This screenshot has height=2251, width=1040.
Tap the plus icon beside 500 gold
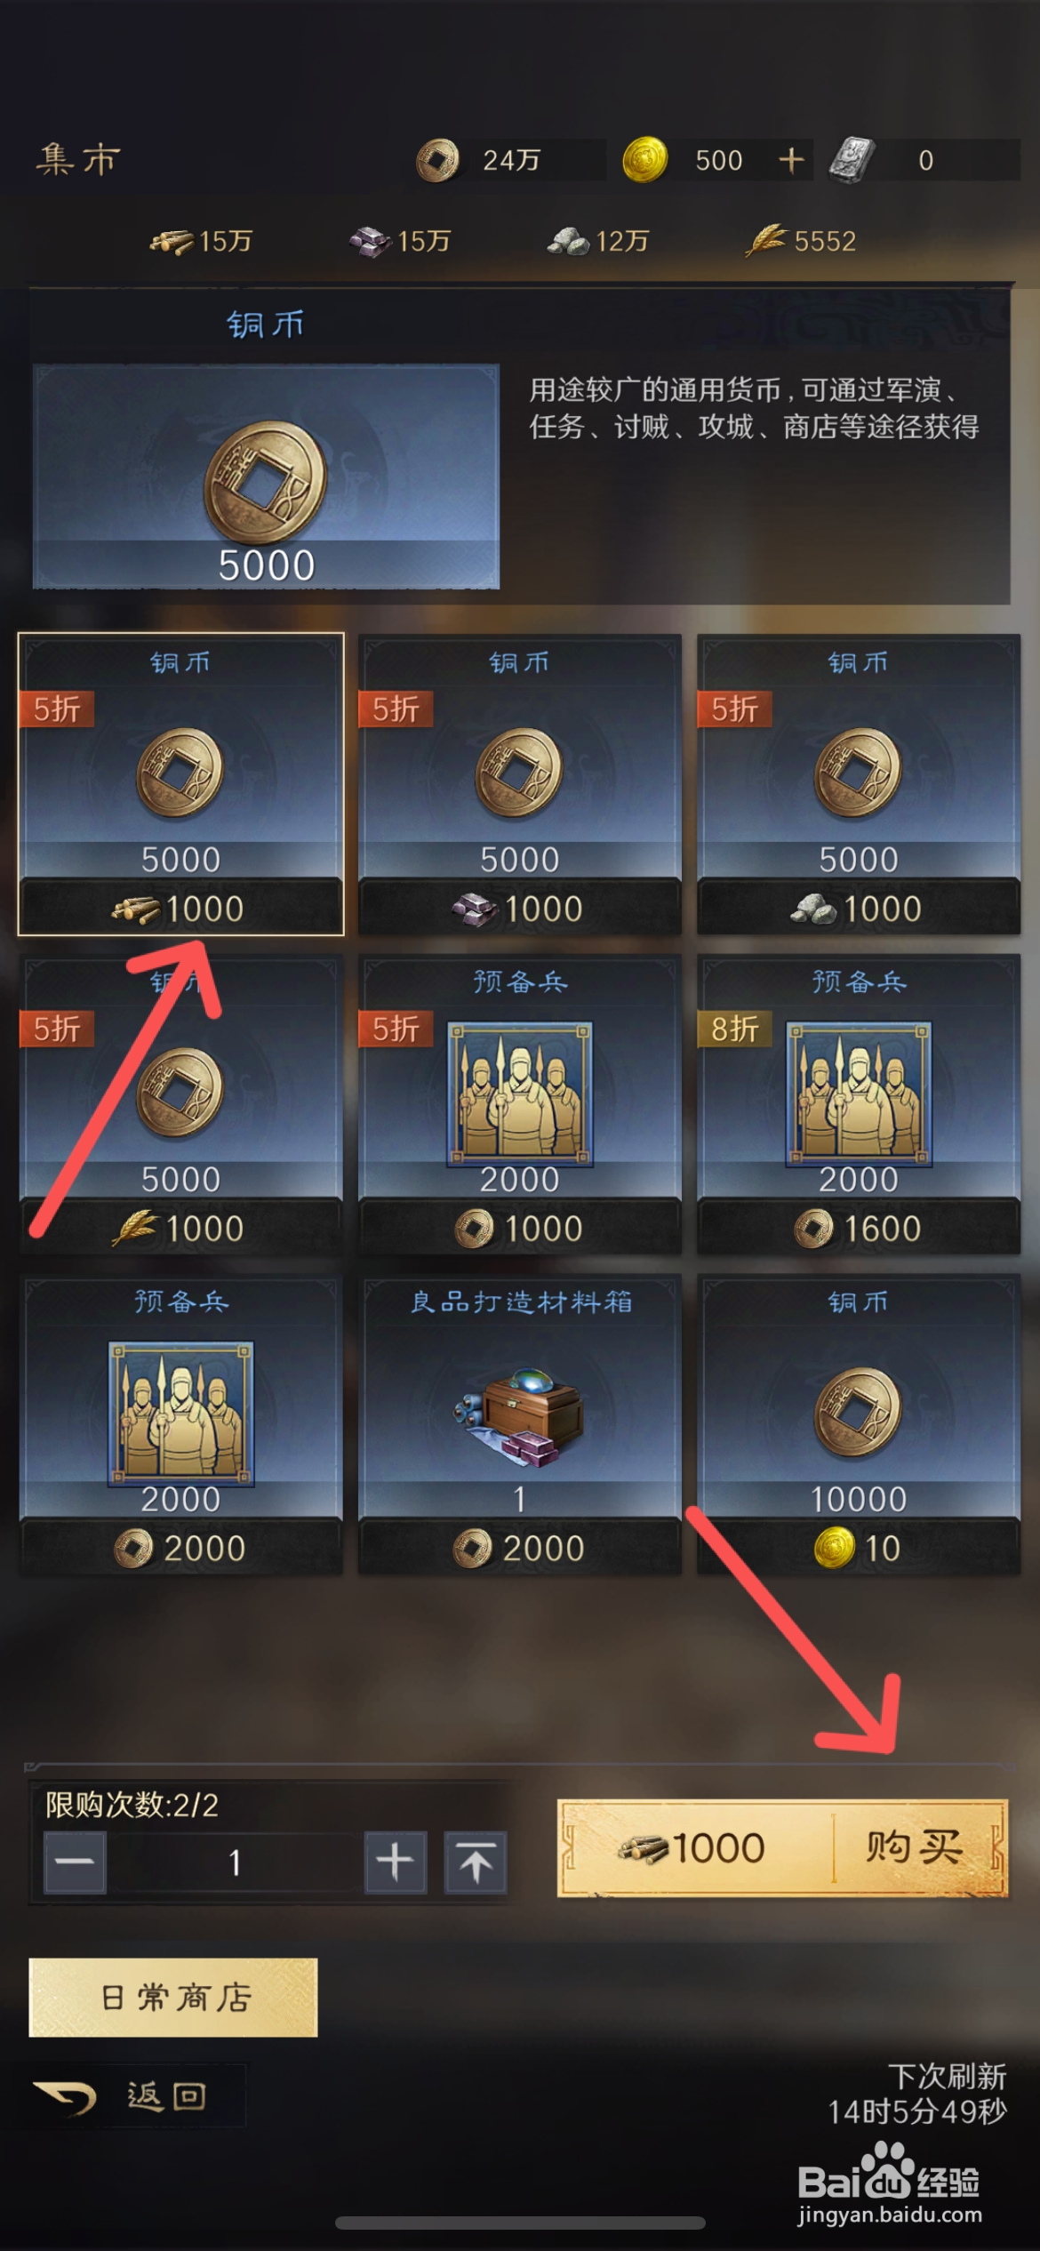point(791,160)
